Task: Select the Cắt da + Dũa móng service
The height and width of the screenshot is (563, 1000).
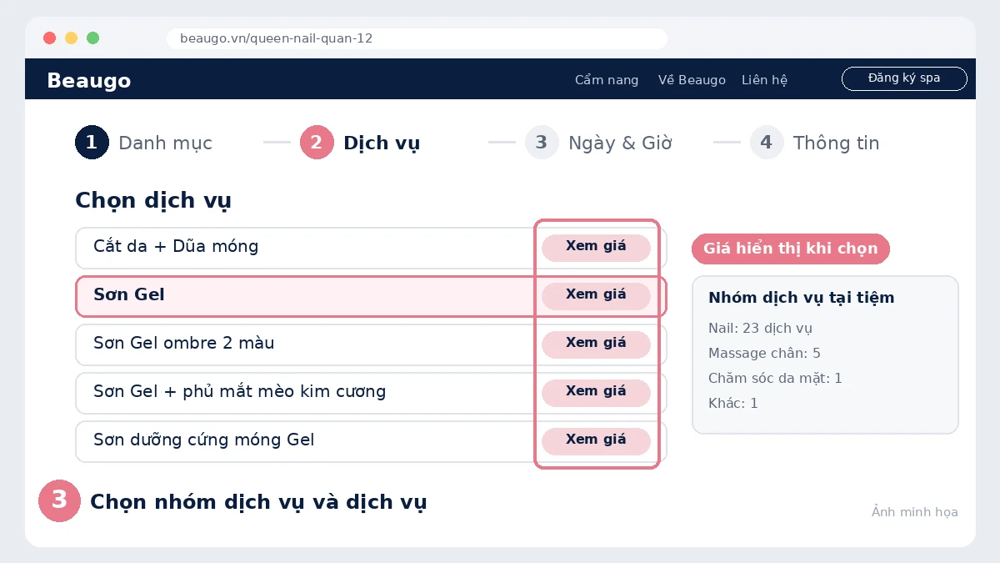Action: pos(371,248)
